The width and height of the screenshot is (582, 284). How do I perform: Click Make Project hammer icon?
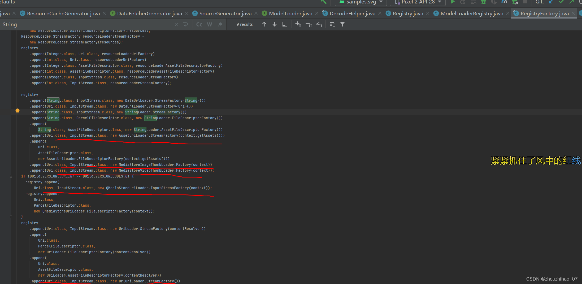(324, 2)
